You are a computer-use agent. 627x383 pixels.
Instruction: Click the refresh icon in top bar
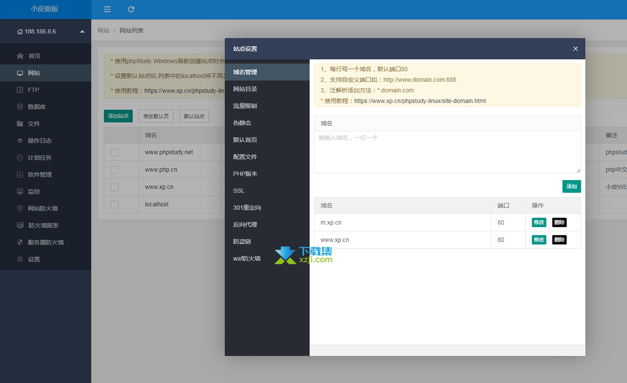tap(131, 9)
